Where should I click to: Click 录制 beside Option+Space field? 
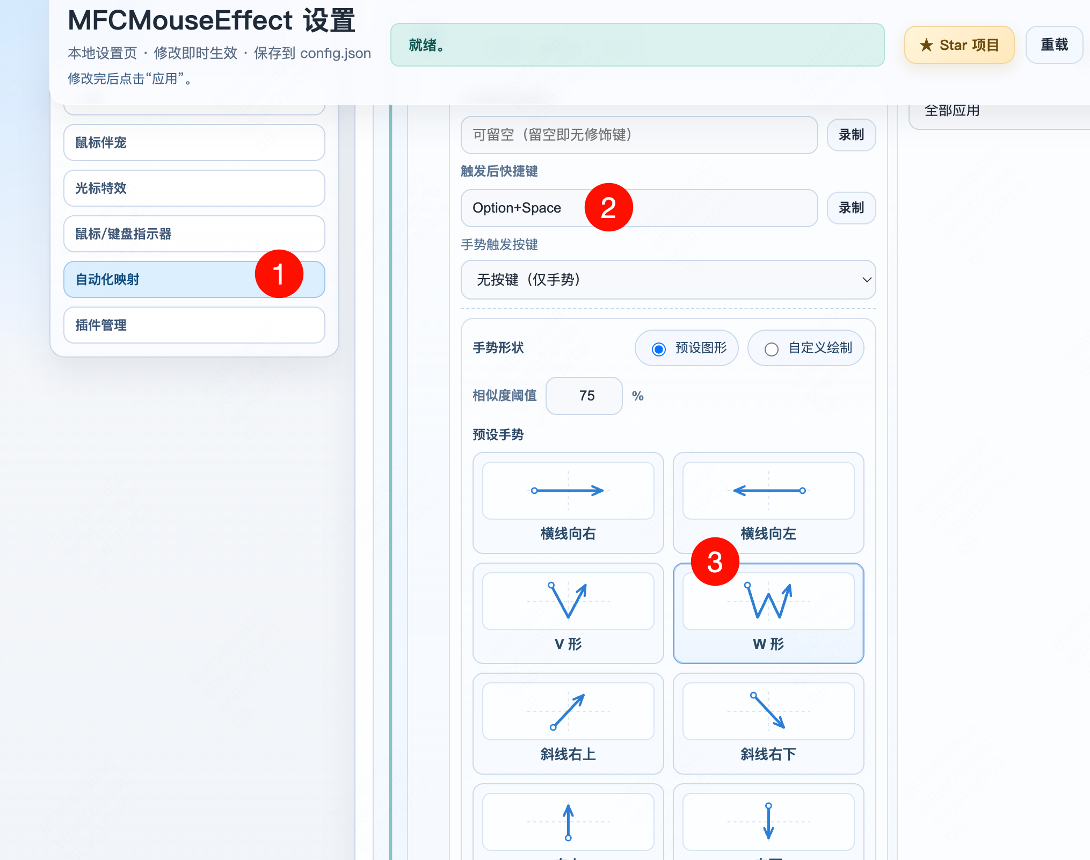(851, 208)
